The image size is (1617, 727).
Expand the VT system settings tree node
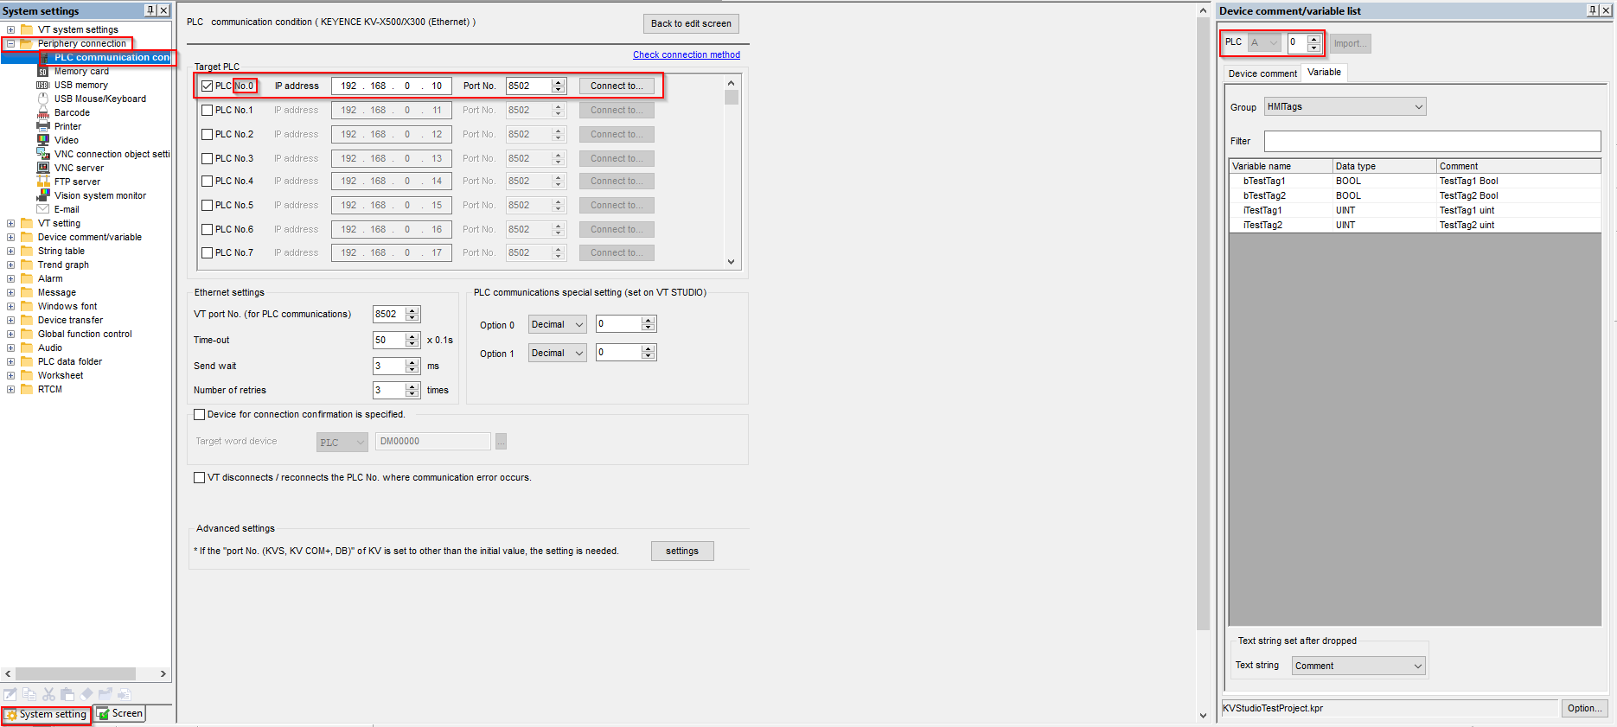pyautogui.click(x=10, y=29)
